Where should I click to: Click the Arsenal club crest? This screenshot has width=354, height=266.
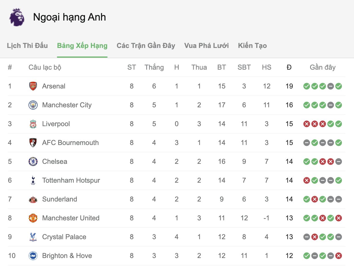point(33,86)
